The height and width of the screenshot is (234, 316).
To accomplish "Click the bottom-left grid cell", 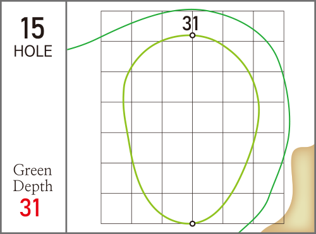I will (116, 208).
